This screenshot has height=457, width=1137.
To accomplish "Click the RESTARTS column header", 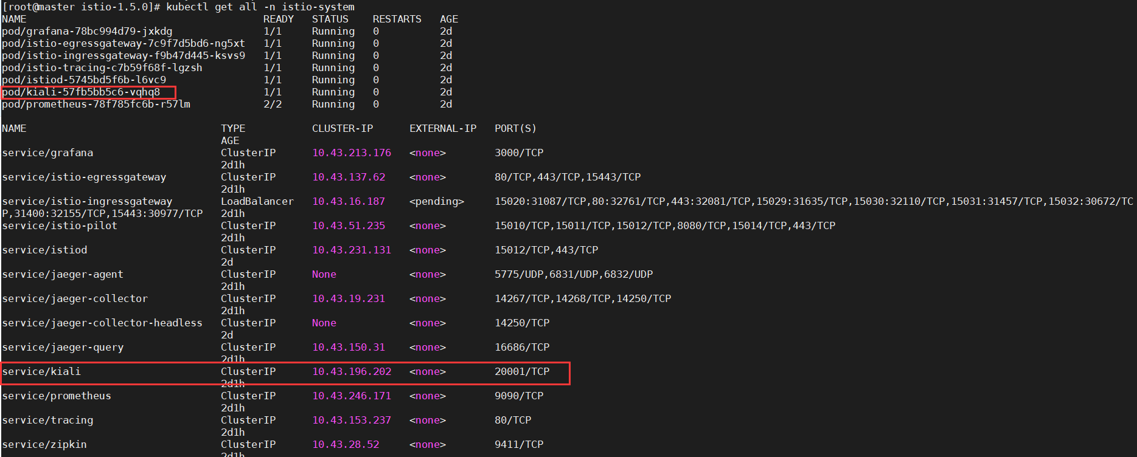I will click(397, 19).
